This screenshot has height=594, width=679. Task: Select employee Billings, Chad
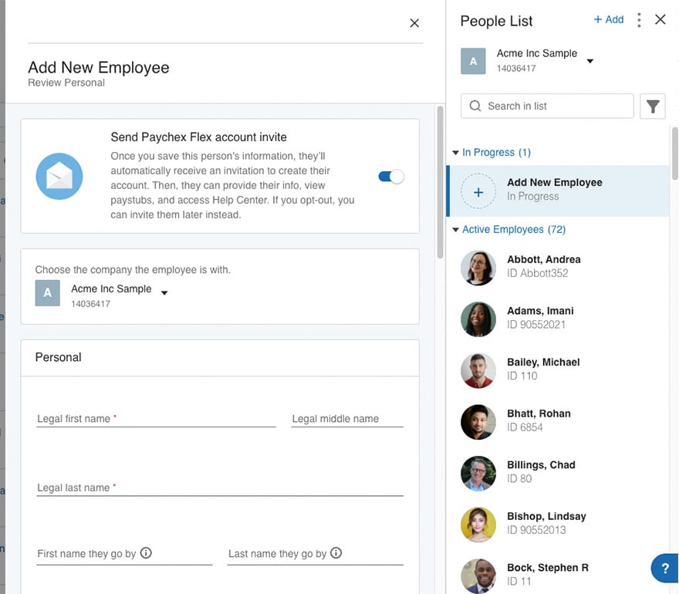559,473
